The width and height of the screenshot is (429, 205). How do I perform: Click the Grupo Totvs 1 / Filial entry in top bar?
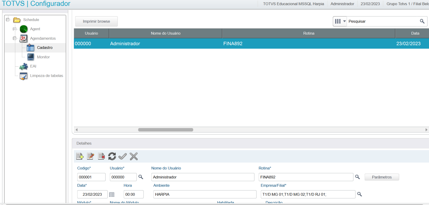(408, 4)
